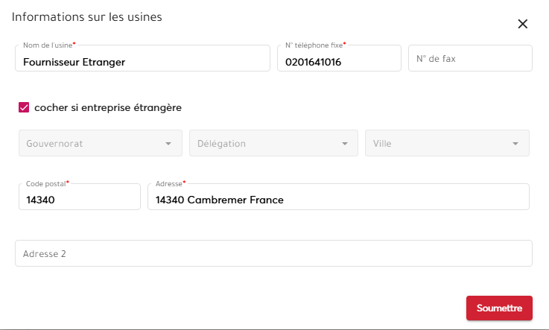Close the Informations sur les usines dialog
The width and height of the screenshot is (549, 330).
click(x=523, y=24)
